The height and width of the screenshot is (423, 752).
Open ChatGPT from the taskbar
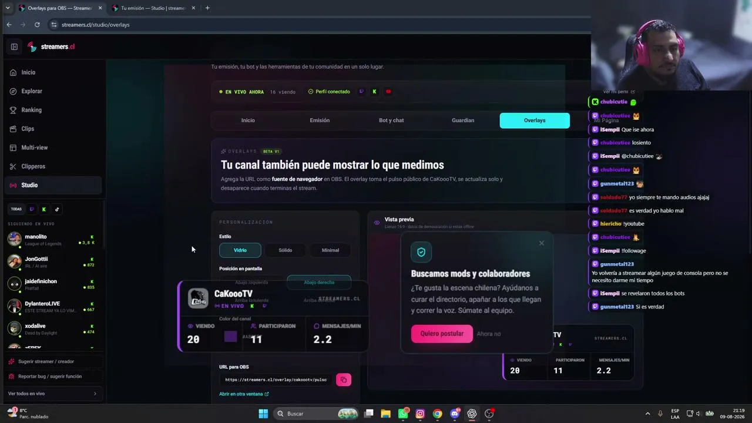[x=472, y=414]
